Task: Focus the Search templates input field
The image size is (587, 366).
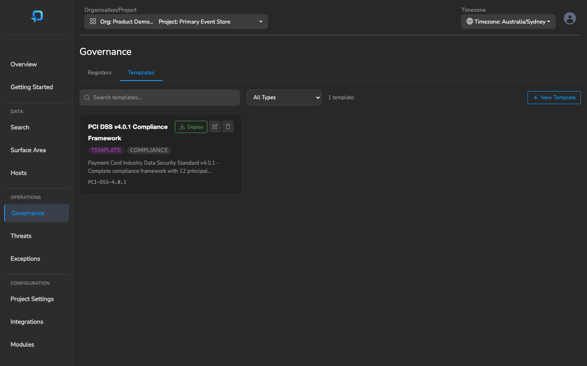Action: pos(160,98)
